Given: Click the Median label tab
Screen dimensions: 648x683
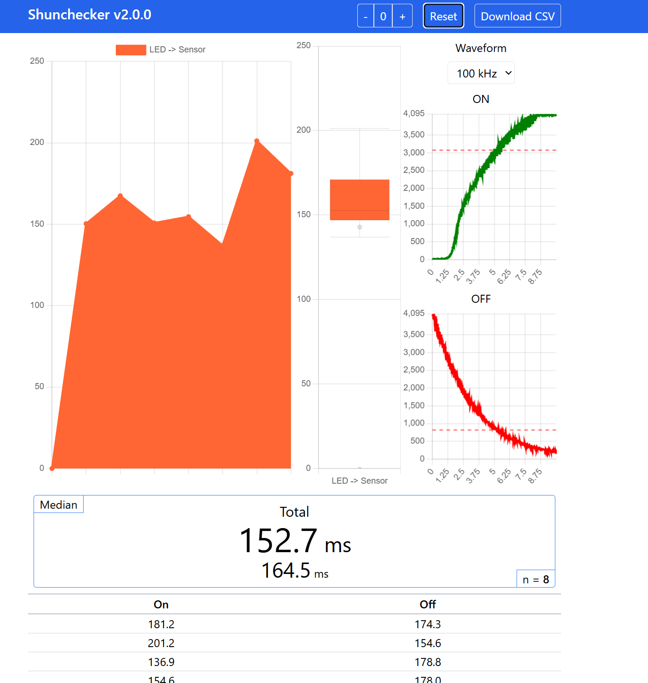Looking at the screenshot, I should (59, 504).
